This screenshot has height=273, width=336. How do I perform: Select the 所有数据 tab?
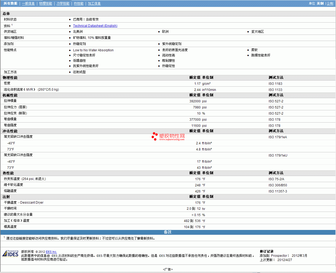[x=10, y=3]
